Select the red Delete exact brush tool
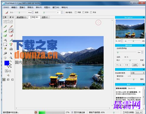The image size is (146, 114). coord(11,26)
